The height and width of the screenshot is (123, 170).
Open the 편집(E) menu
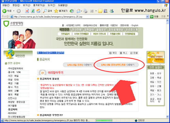coord(16,5)
